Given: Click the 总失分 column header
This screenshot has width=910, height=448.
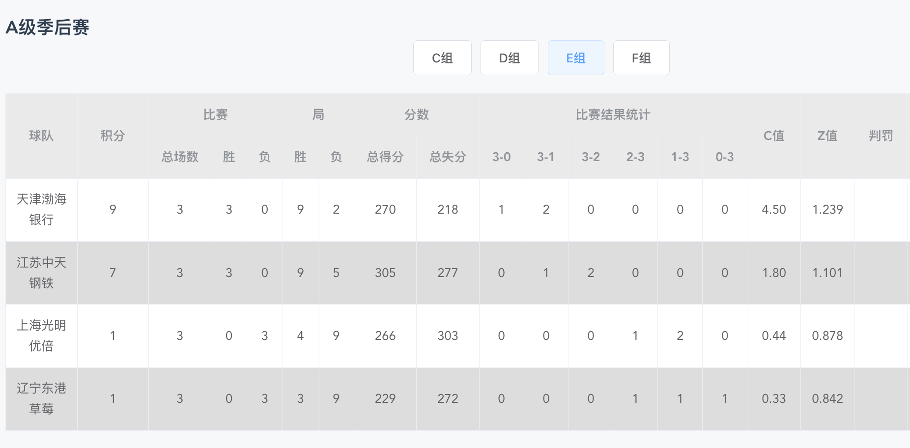Looking at the screenshot, I should pyautogui.click(x=448, y=157).
